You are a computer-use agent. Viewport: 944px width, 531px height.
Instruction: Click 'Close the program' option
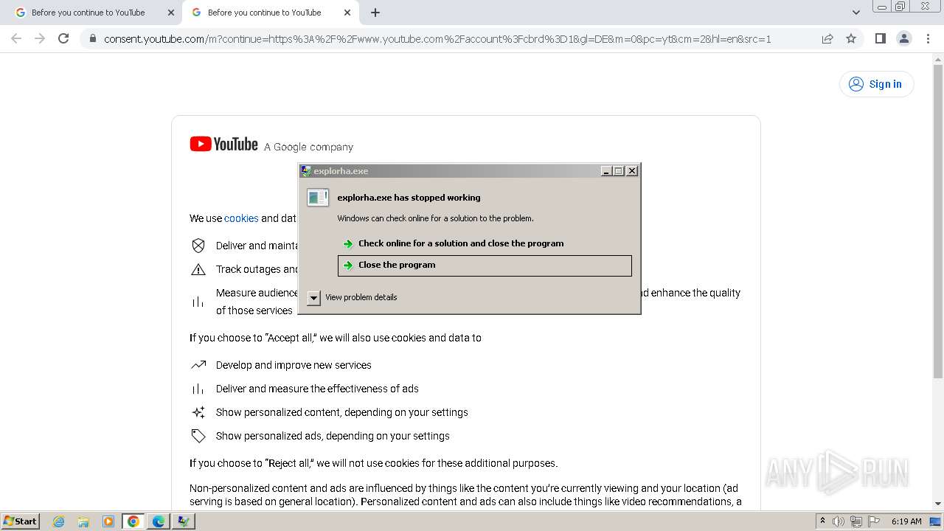485,265
